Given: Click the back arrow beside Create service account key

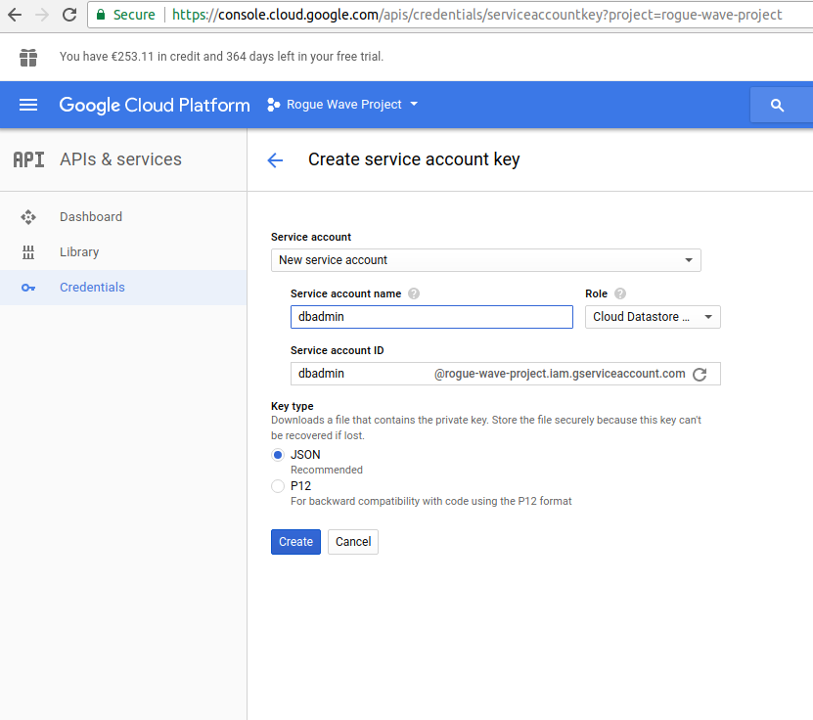Looking at the screenshot, I should click(275, 160).
